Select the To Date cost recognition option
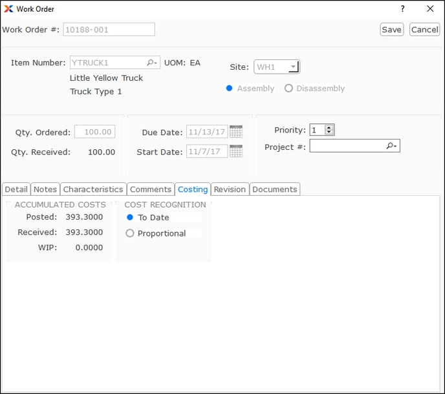445x394 pixels. 130,218
